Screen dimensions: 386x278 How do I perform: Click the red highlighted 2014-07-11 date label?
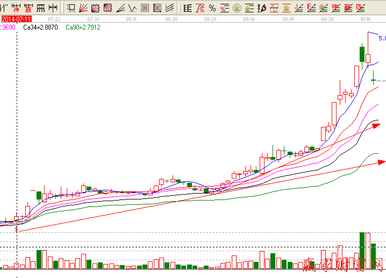[17, 19]
